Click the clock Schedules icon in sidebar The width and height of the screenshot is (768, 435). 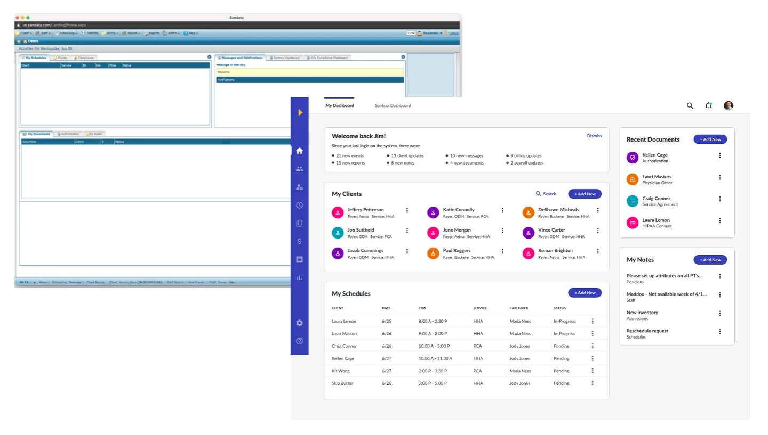pyautogui.click(x=299, y=205)
